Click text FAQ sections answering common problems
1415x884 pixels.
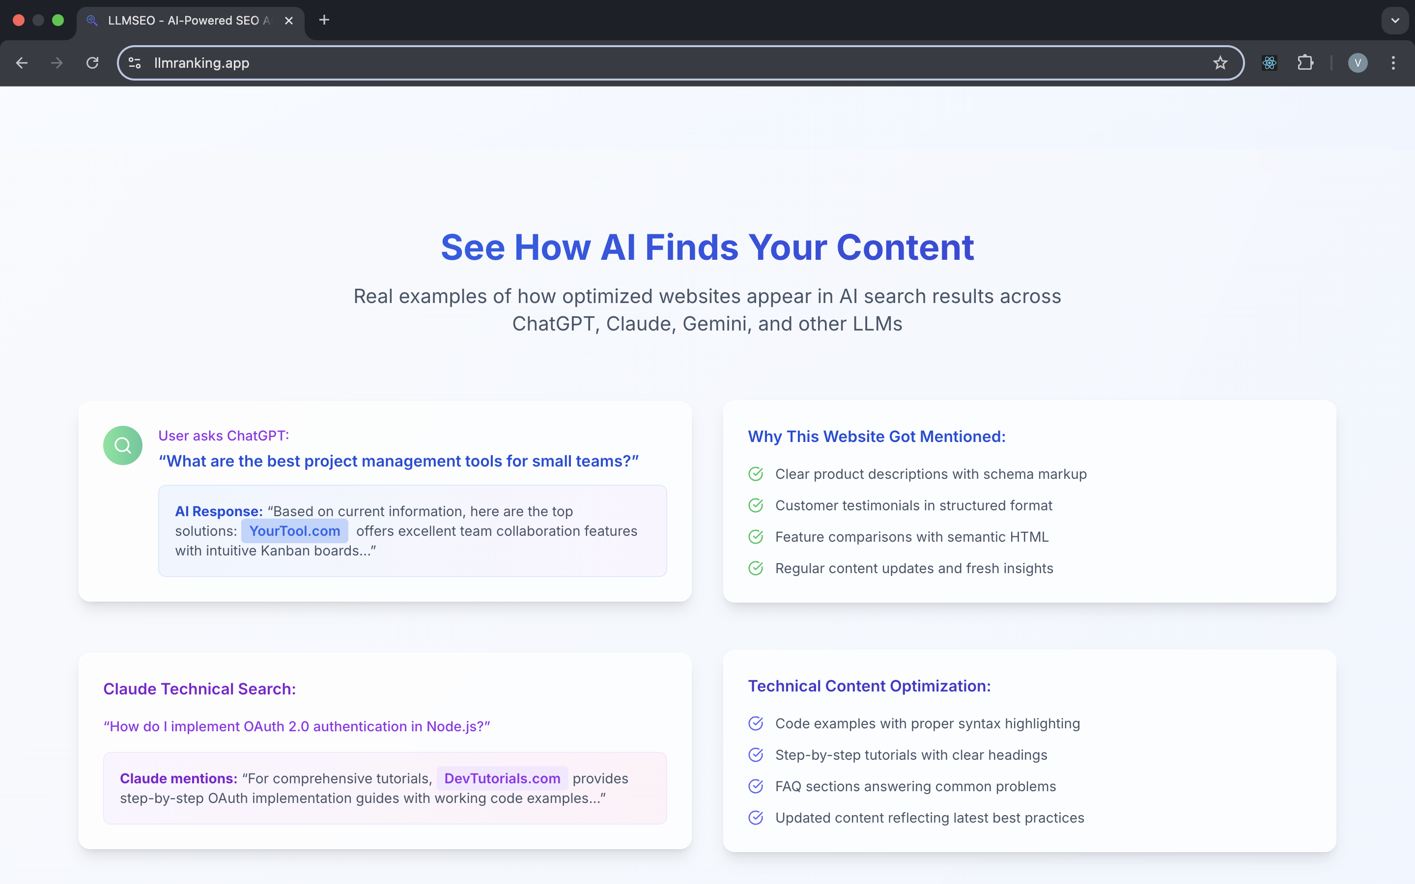click(916, 786)
